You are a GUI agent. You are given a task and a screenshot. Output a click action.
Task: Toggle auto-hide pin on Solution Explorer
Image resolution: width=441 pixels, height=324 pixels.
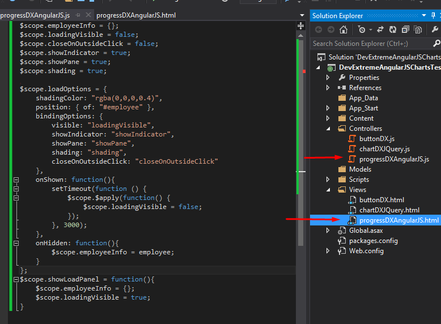tap(433, 15)
